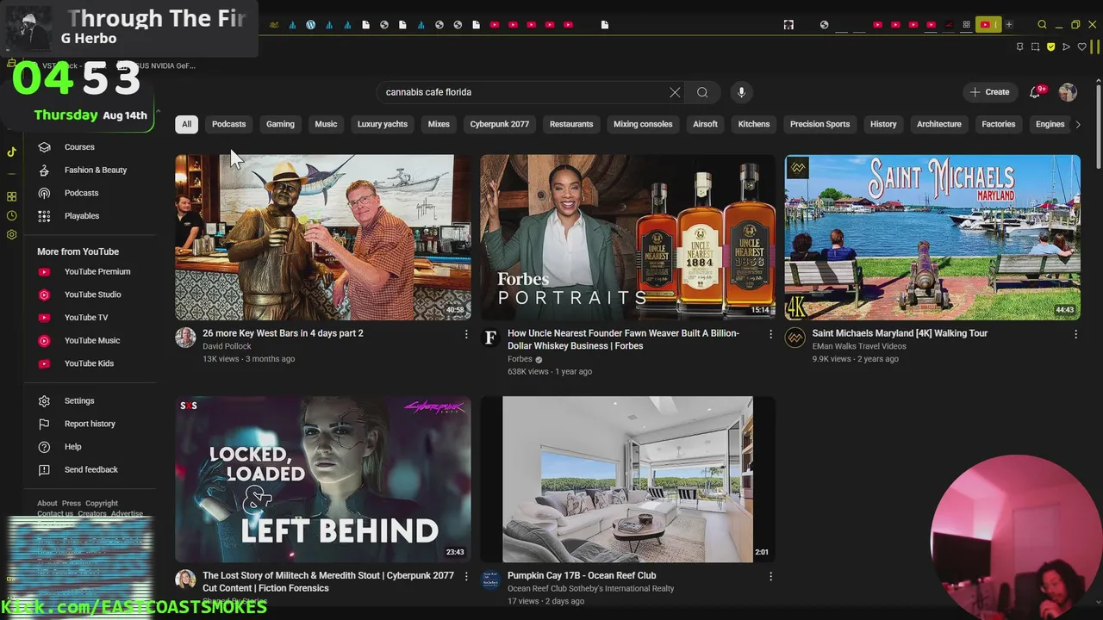Open Playables in the sidebar
The height and width of the screenshot is (620, 1103).
[x=81, y=216]
